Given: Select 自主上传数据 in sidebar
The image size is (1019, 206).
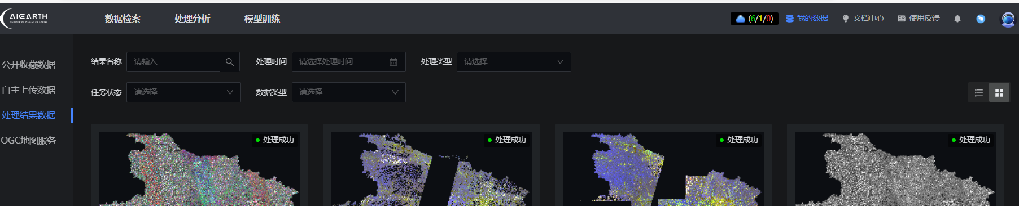Looking at the screenshot, I should [28, 90].
